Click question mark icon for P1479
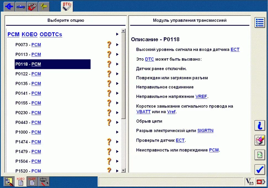Viewport: 268px width, 188px height. click(109, 152)
